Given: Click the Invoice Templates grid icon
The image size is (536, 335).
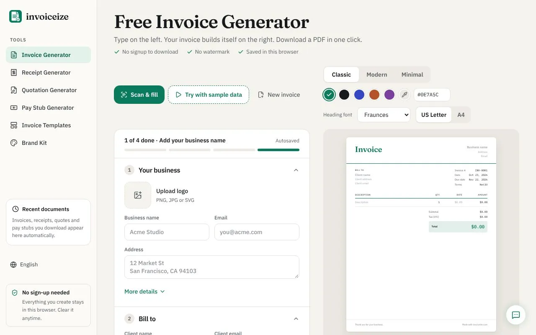Looking at the screenshot, I should [x=14, y=125].
